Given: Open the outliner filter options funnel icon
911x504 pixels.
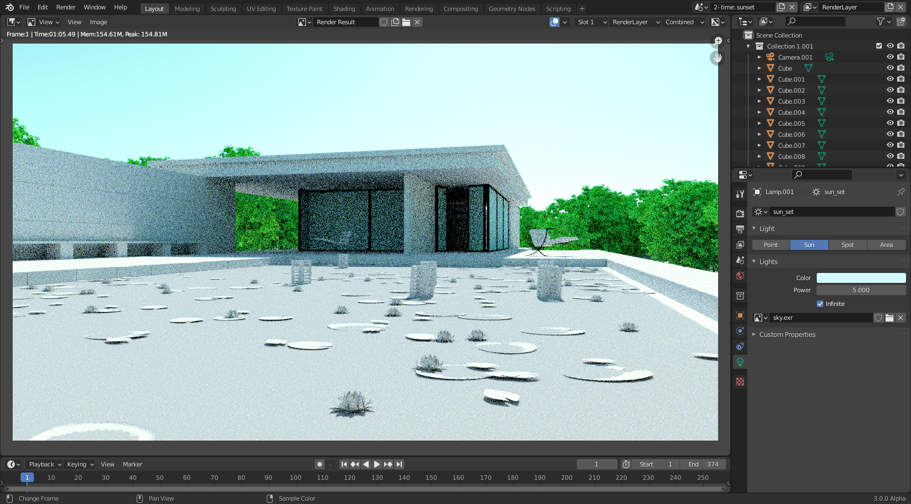Looking at the screenshot, I should 880,22.
